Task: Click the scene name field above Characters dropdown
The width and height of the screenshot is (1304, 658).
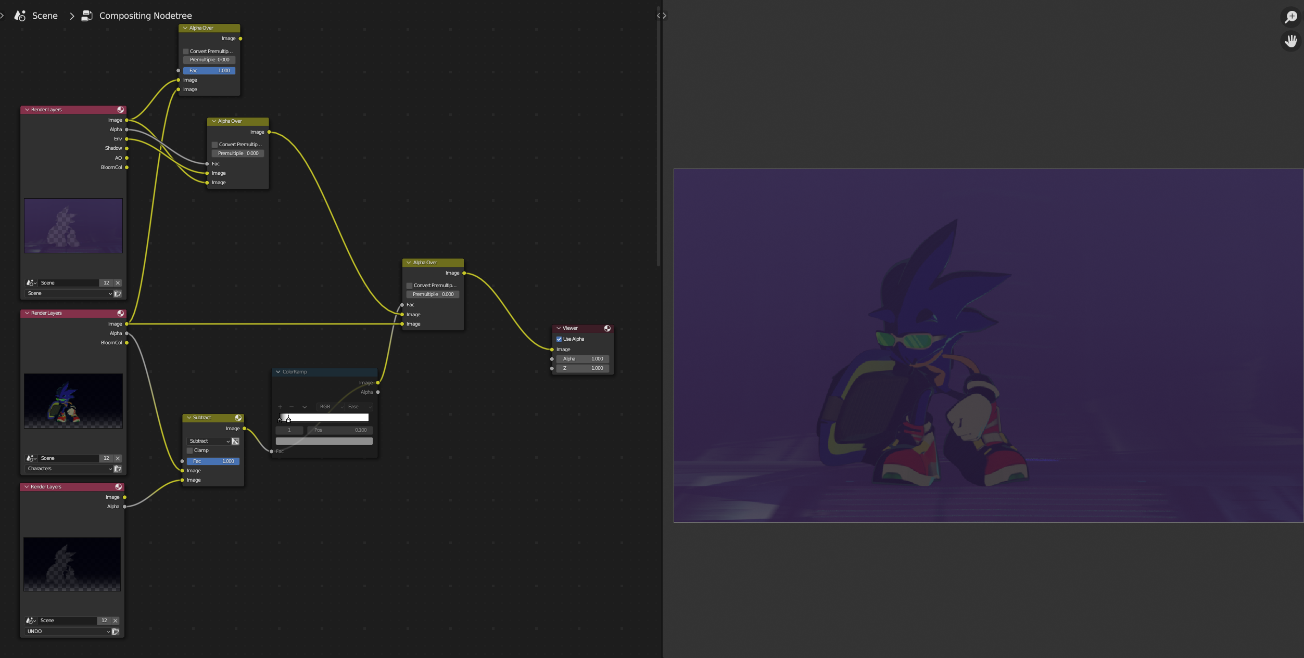Action: click(x=68, y=458)
